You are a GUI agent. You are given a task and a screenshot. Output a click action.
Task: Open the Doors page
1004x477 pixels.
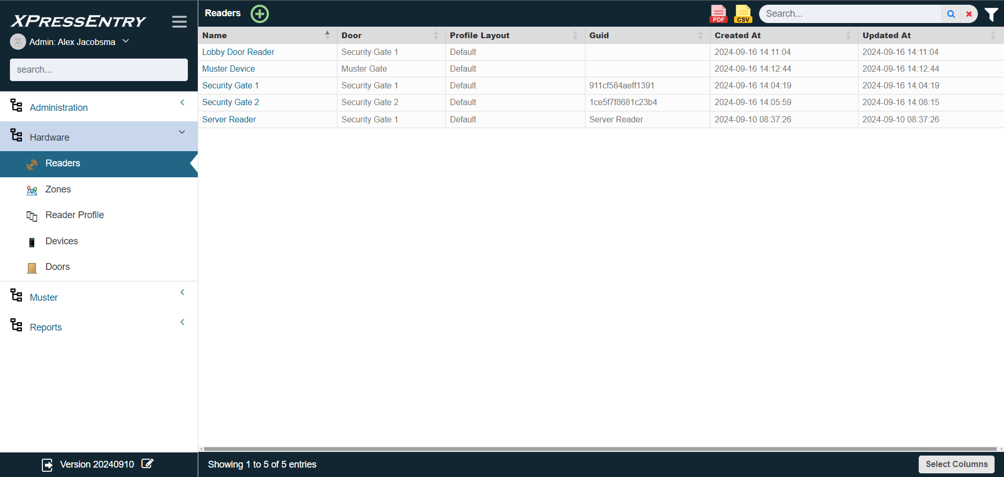[x=58, y=267]
